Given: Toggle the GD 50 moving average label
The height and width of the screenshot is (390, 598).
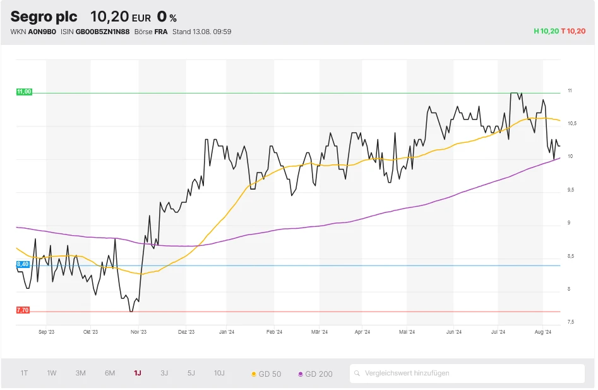Looking at the screenshot, I should pos(270,374).
